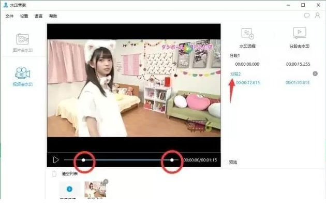Screen dimensions: 326x207
Task: Select the video thumbnail in the list
Action: (95, 189)
